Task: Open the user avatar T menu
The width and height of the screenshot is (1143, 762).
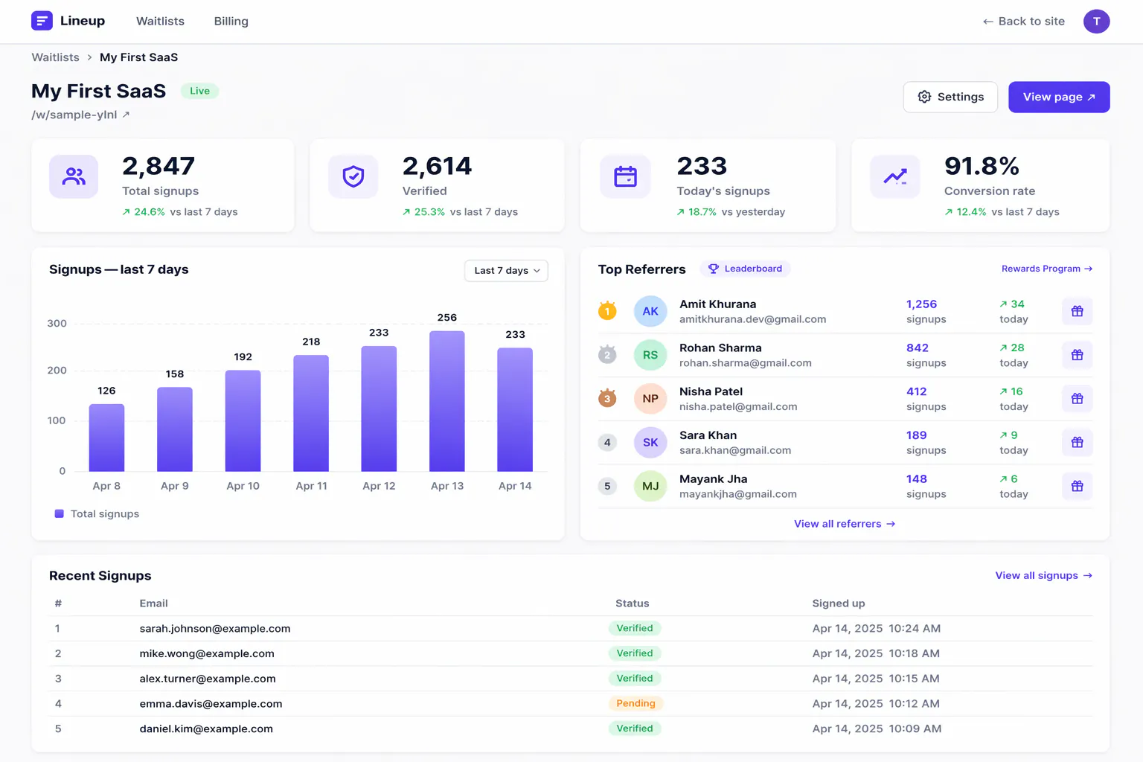Action: coord(1096,22)
